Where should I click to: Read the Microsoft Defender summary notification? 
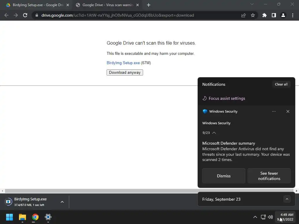(x=246, y=151)
